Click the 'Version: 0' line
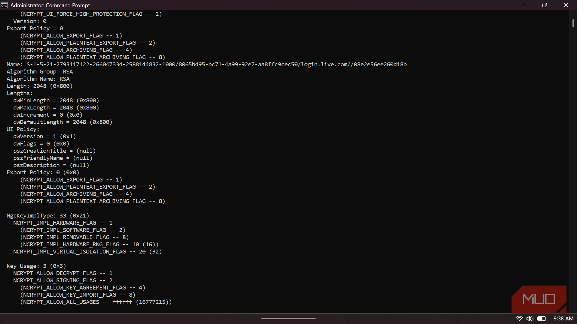577x324 pixels. (30, 21)
